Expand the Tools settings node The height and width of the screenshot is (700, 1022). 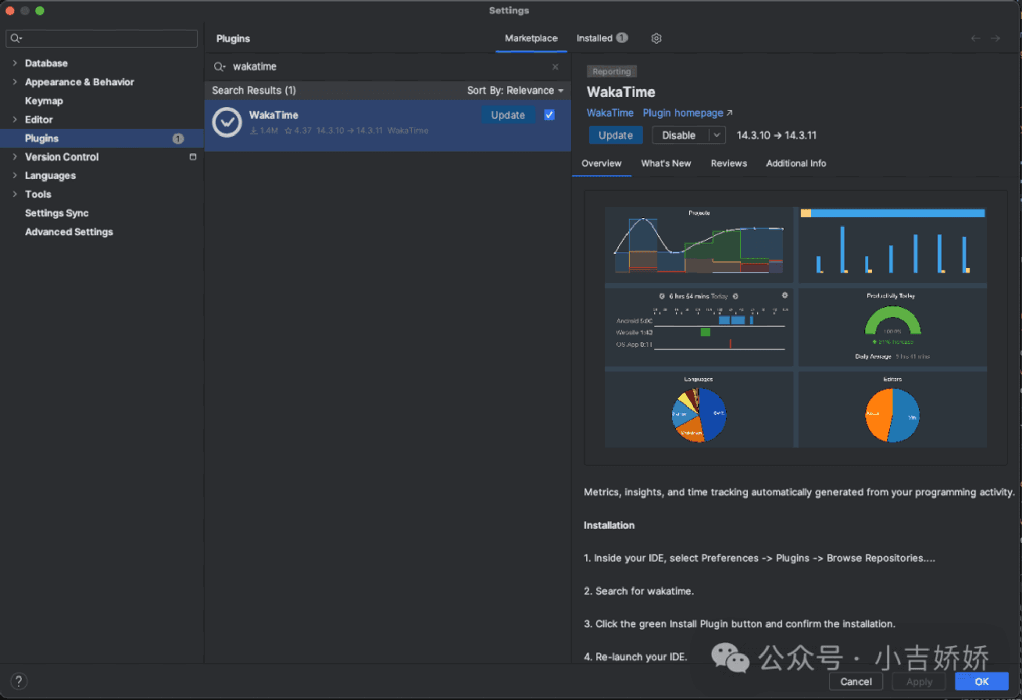point(15,194)
